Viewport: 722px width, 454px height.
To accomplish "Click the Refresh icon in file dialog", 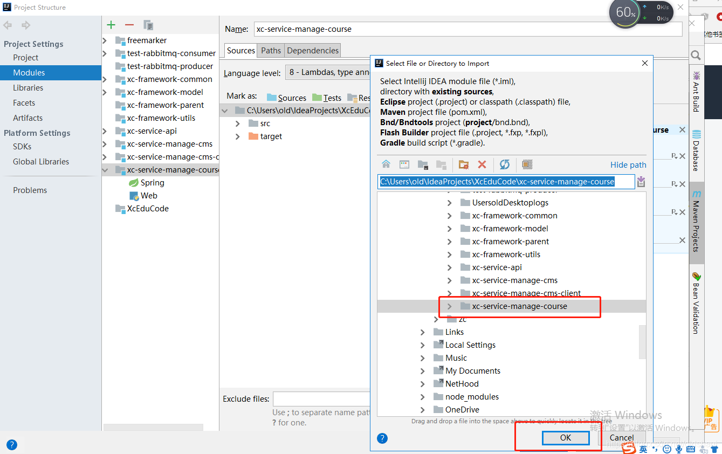I will pyautogui.click(x=505, y=164).
